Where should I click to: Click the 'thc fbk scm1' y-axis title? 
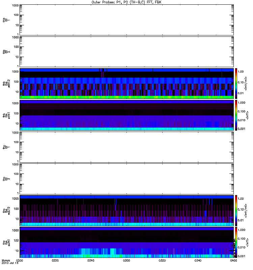pos(6,242)
